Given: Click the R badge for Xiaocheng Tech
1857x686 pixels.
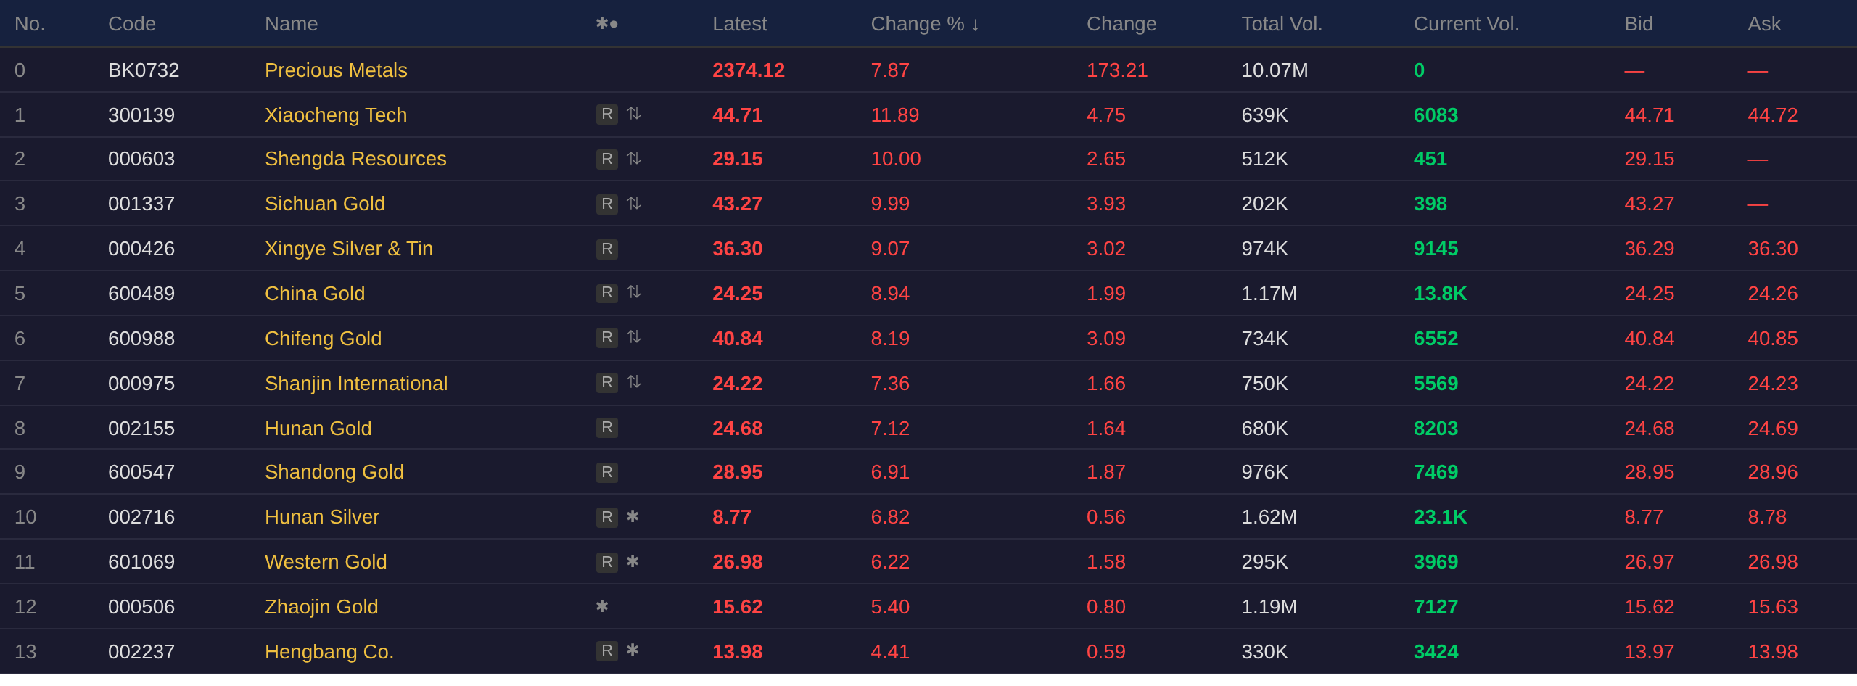Looking at the screenshot, I should 606,115.
